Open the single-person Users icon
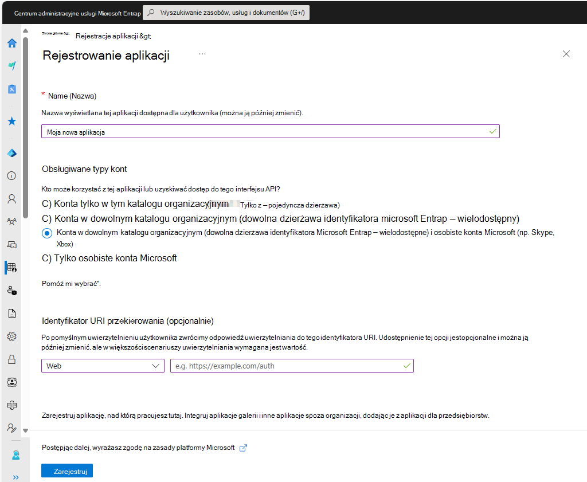Image resolution: width=587 pixels, height=482 pixels. point(11,199)
